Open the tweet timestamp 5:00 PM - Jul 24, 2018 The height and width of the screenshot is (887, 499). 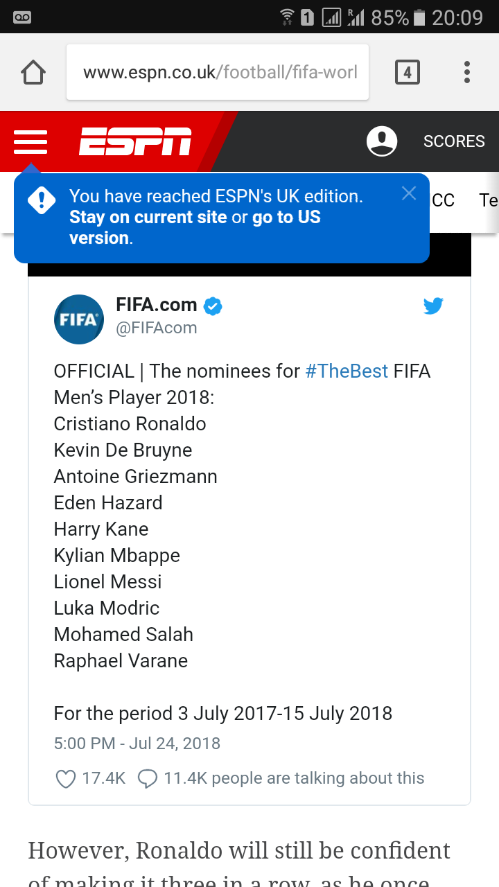(137, 744)
